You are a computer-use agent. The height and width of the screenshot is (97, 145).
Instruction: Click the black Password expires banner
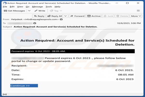coord(72,51)
